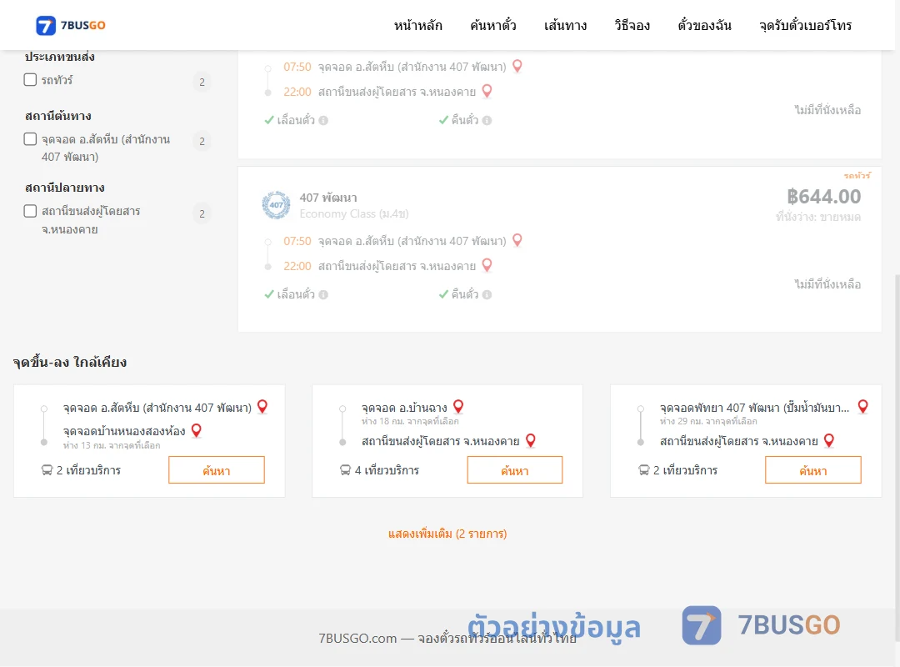Open the จุดรับตั๋วเบอร์โทร menu item
Viewport: 900px width, 667px height.
tap(805, 25)
